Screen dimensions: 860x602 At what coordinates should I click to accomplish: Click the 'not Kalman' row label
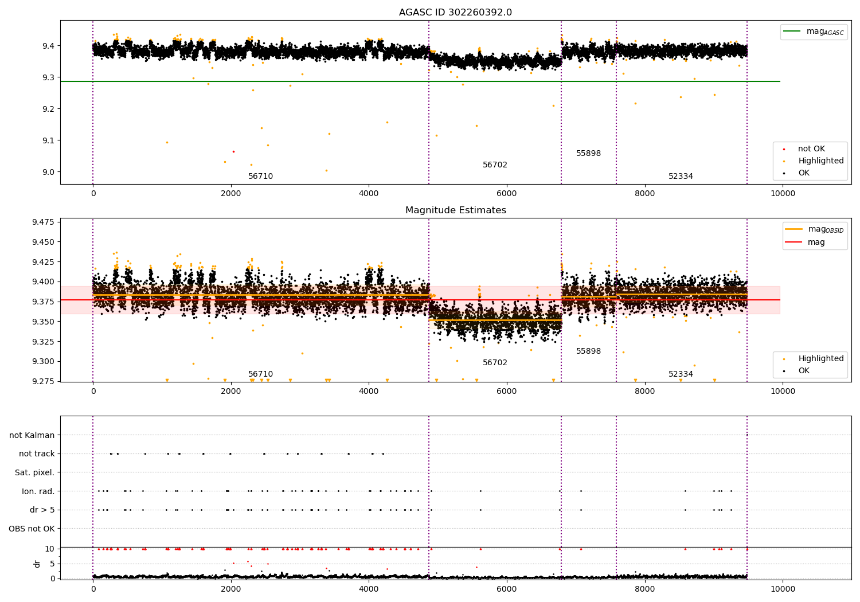pyautogui.click(x=32, y=435)
